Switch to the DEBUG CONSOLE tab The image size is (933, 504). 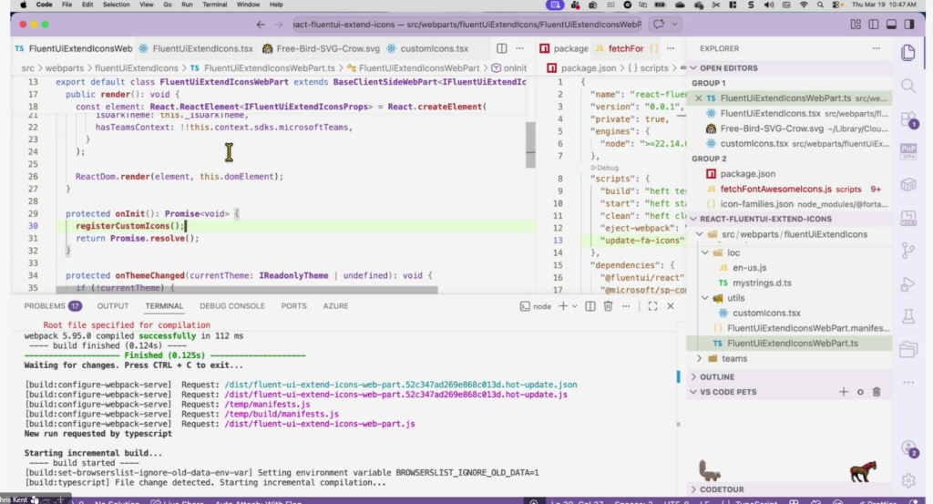tap(232, 306)
